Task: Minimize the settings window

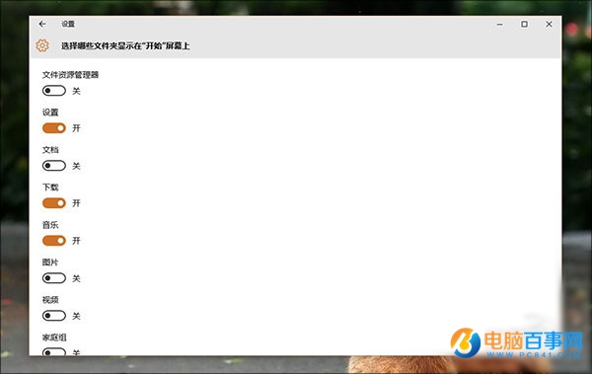Action: (x=500, y=25)
